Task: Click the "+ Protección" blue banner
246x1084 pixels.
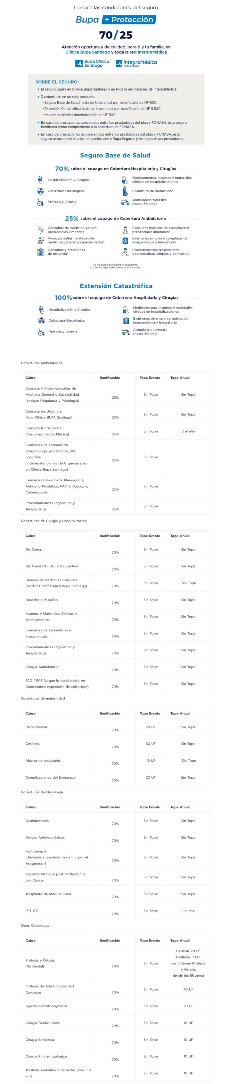Action: (x=129, y=20)
